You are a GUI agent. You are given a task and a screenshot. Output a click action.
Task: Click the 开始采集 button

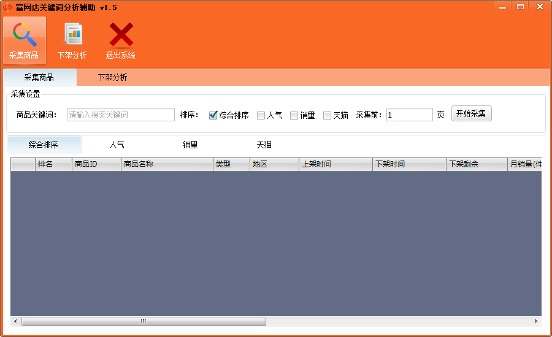click(472, 113)
